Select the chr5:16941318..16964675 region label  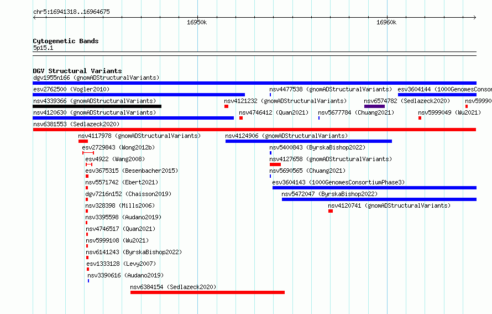[x=71, y=12]
